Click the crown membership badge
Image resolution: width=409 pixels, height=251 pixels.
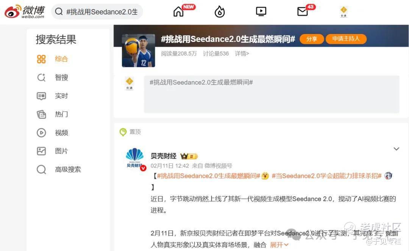(189, 156)
